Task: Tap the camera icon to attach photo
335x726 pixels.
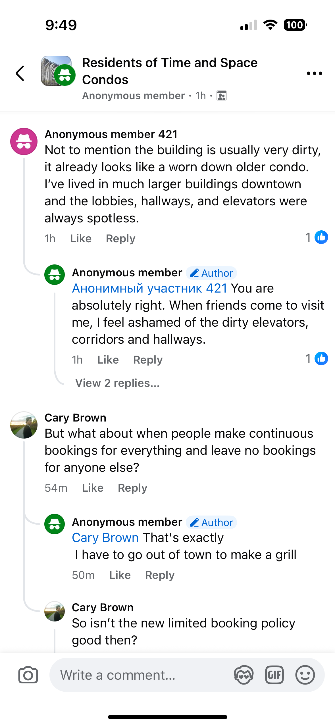Action: (28, 675)
